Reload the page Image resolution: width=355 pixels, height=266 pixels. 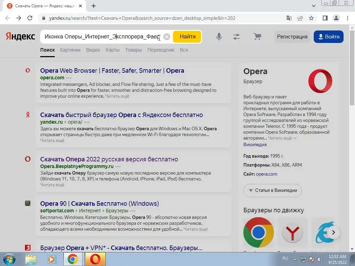pos(30,18)
